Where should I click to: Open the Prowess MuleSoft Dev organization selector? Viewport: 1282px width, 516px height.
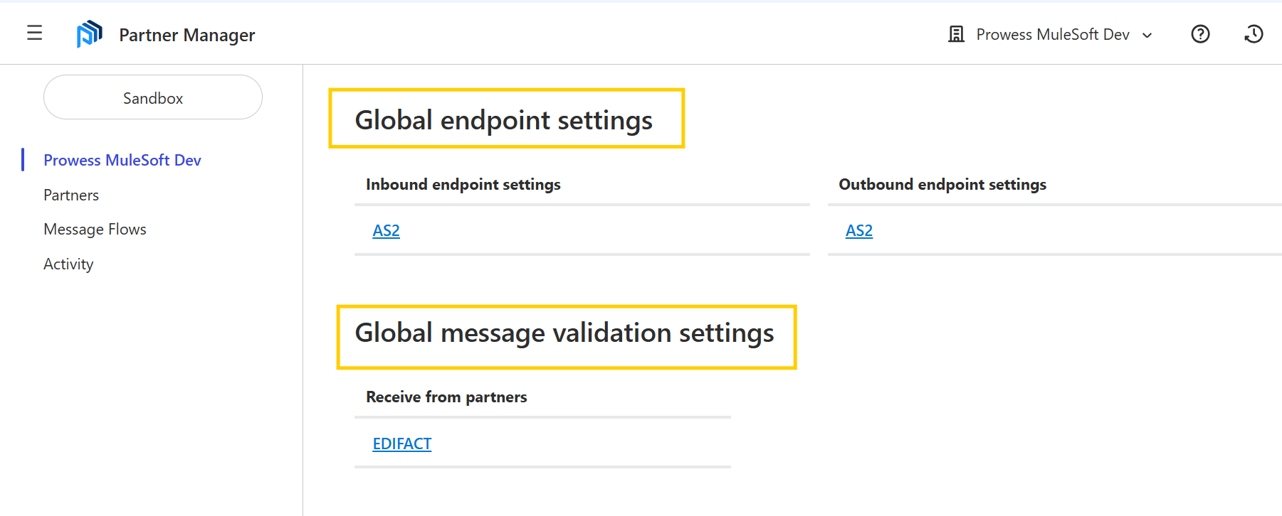(1052, 34)
